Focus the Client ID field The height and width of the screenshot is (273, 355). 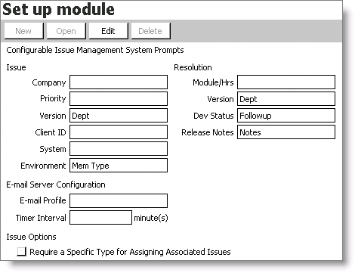pyautogui.click(x=119, y=132)
